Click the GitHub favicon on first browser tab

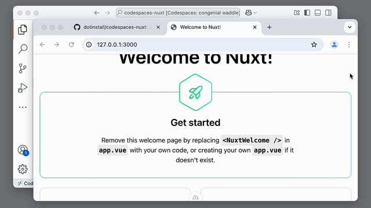tap(77, 27)
